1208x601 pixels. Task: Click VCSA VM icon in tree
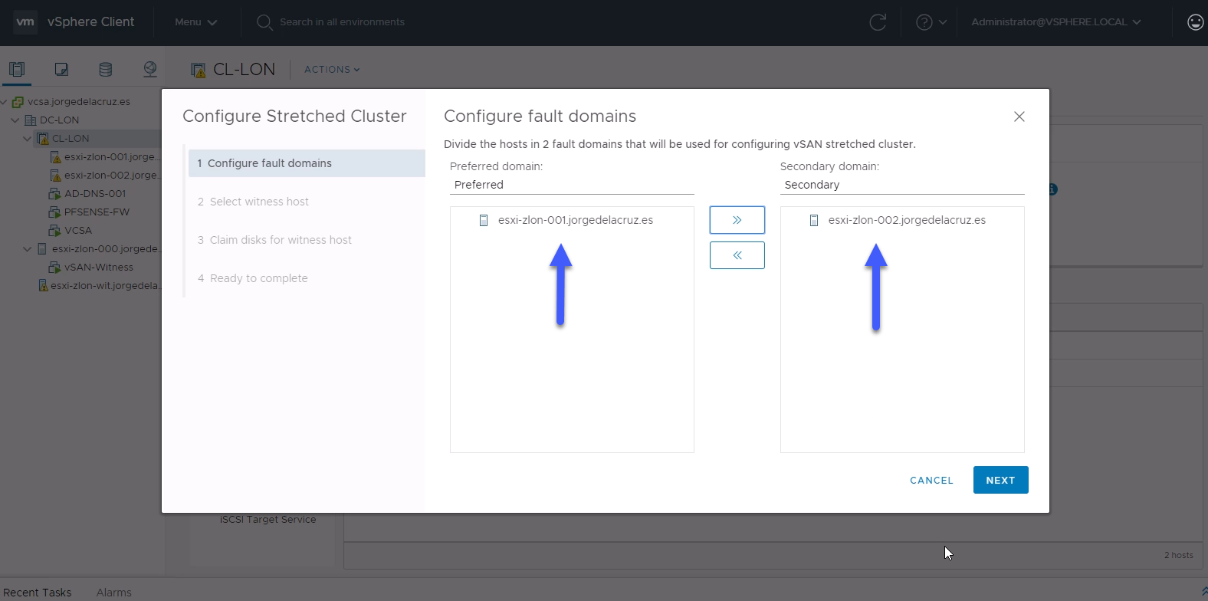(54, 231)
